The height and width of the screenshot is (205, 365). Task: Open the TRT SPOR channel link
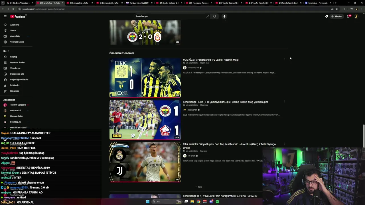[191, 156]
